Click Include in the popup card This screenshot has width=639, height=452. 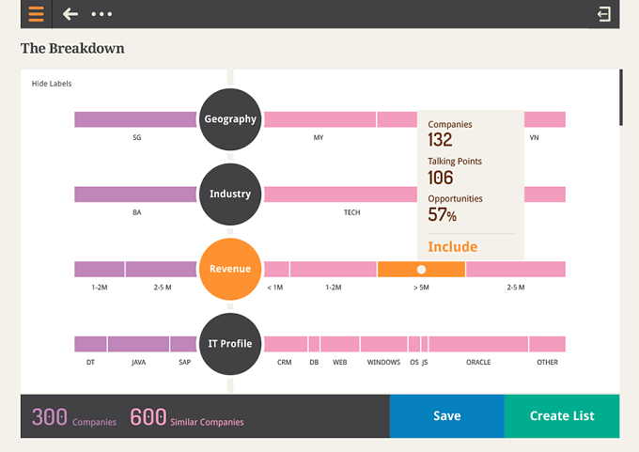tap(452, 247)
